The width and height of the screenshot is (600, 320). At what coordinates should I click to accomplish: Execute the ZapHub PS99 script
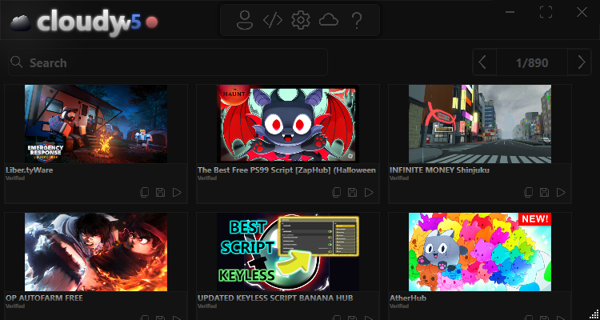point(369,192)
